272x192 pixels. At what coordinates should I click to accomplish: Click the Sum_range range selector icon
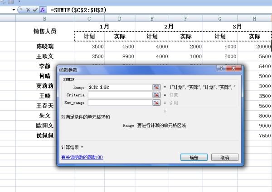pyautogui.click(x=156, y=103)
